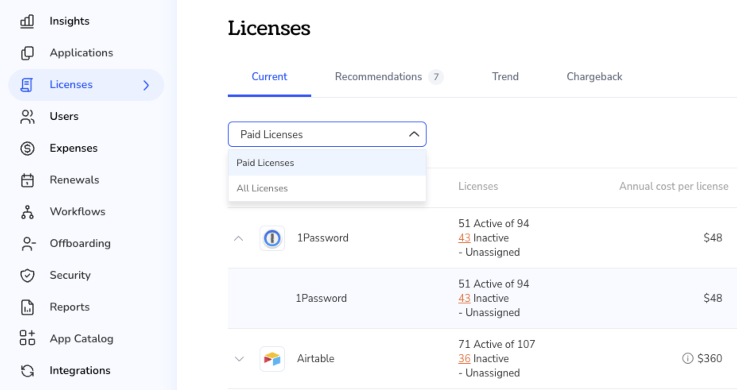Select the Users people icon

[27, 117]
